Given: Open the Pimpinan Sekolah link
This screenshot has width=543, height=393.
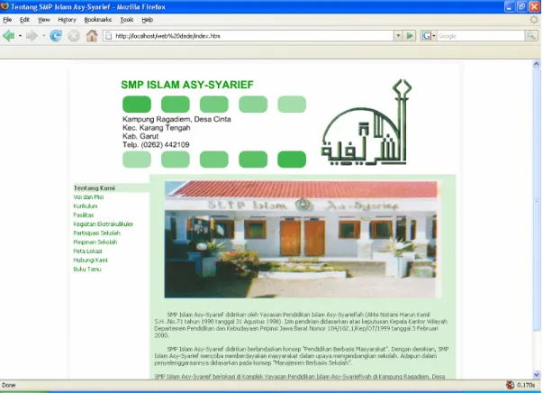Looking at the screenshot, I should click(95, 242).
